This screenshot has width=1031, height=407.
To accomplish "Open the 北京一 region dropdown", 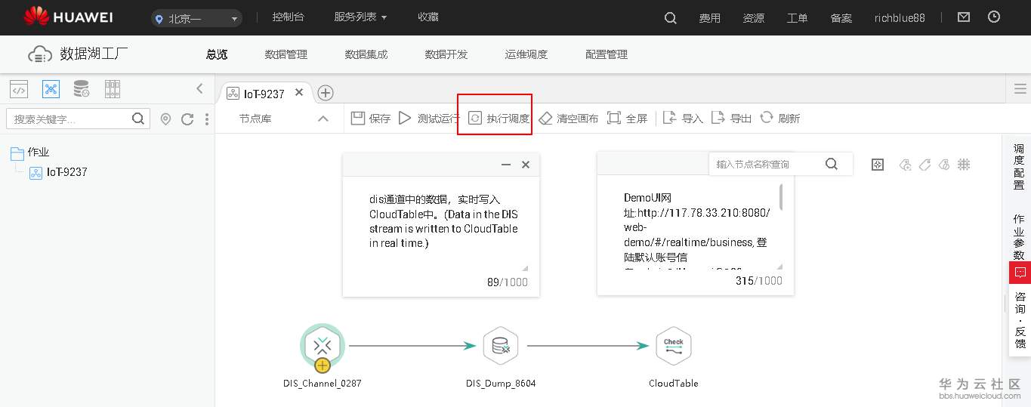I will tap(196, 18).
